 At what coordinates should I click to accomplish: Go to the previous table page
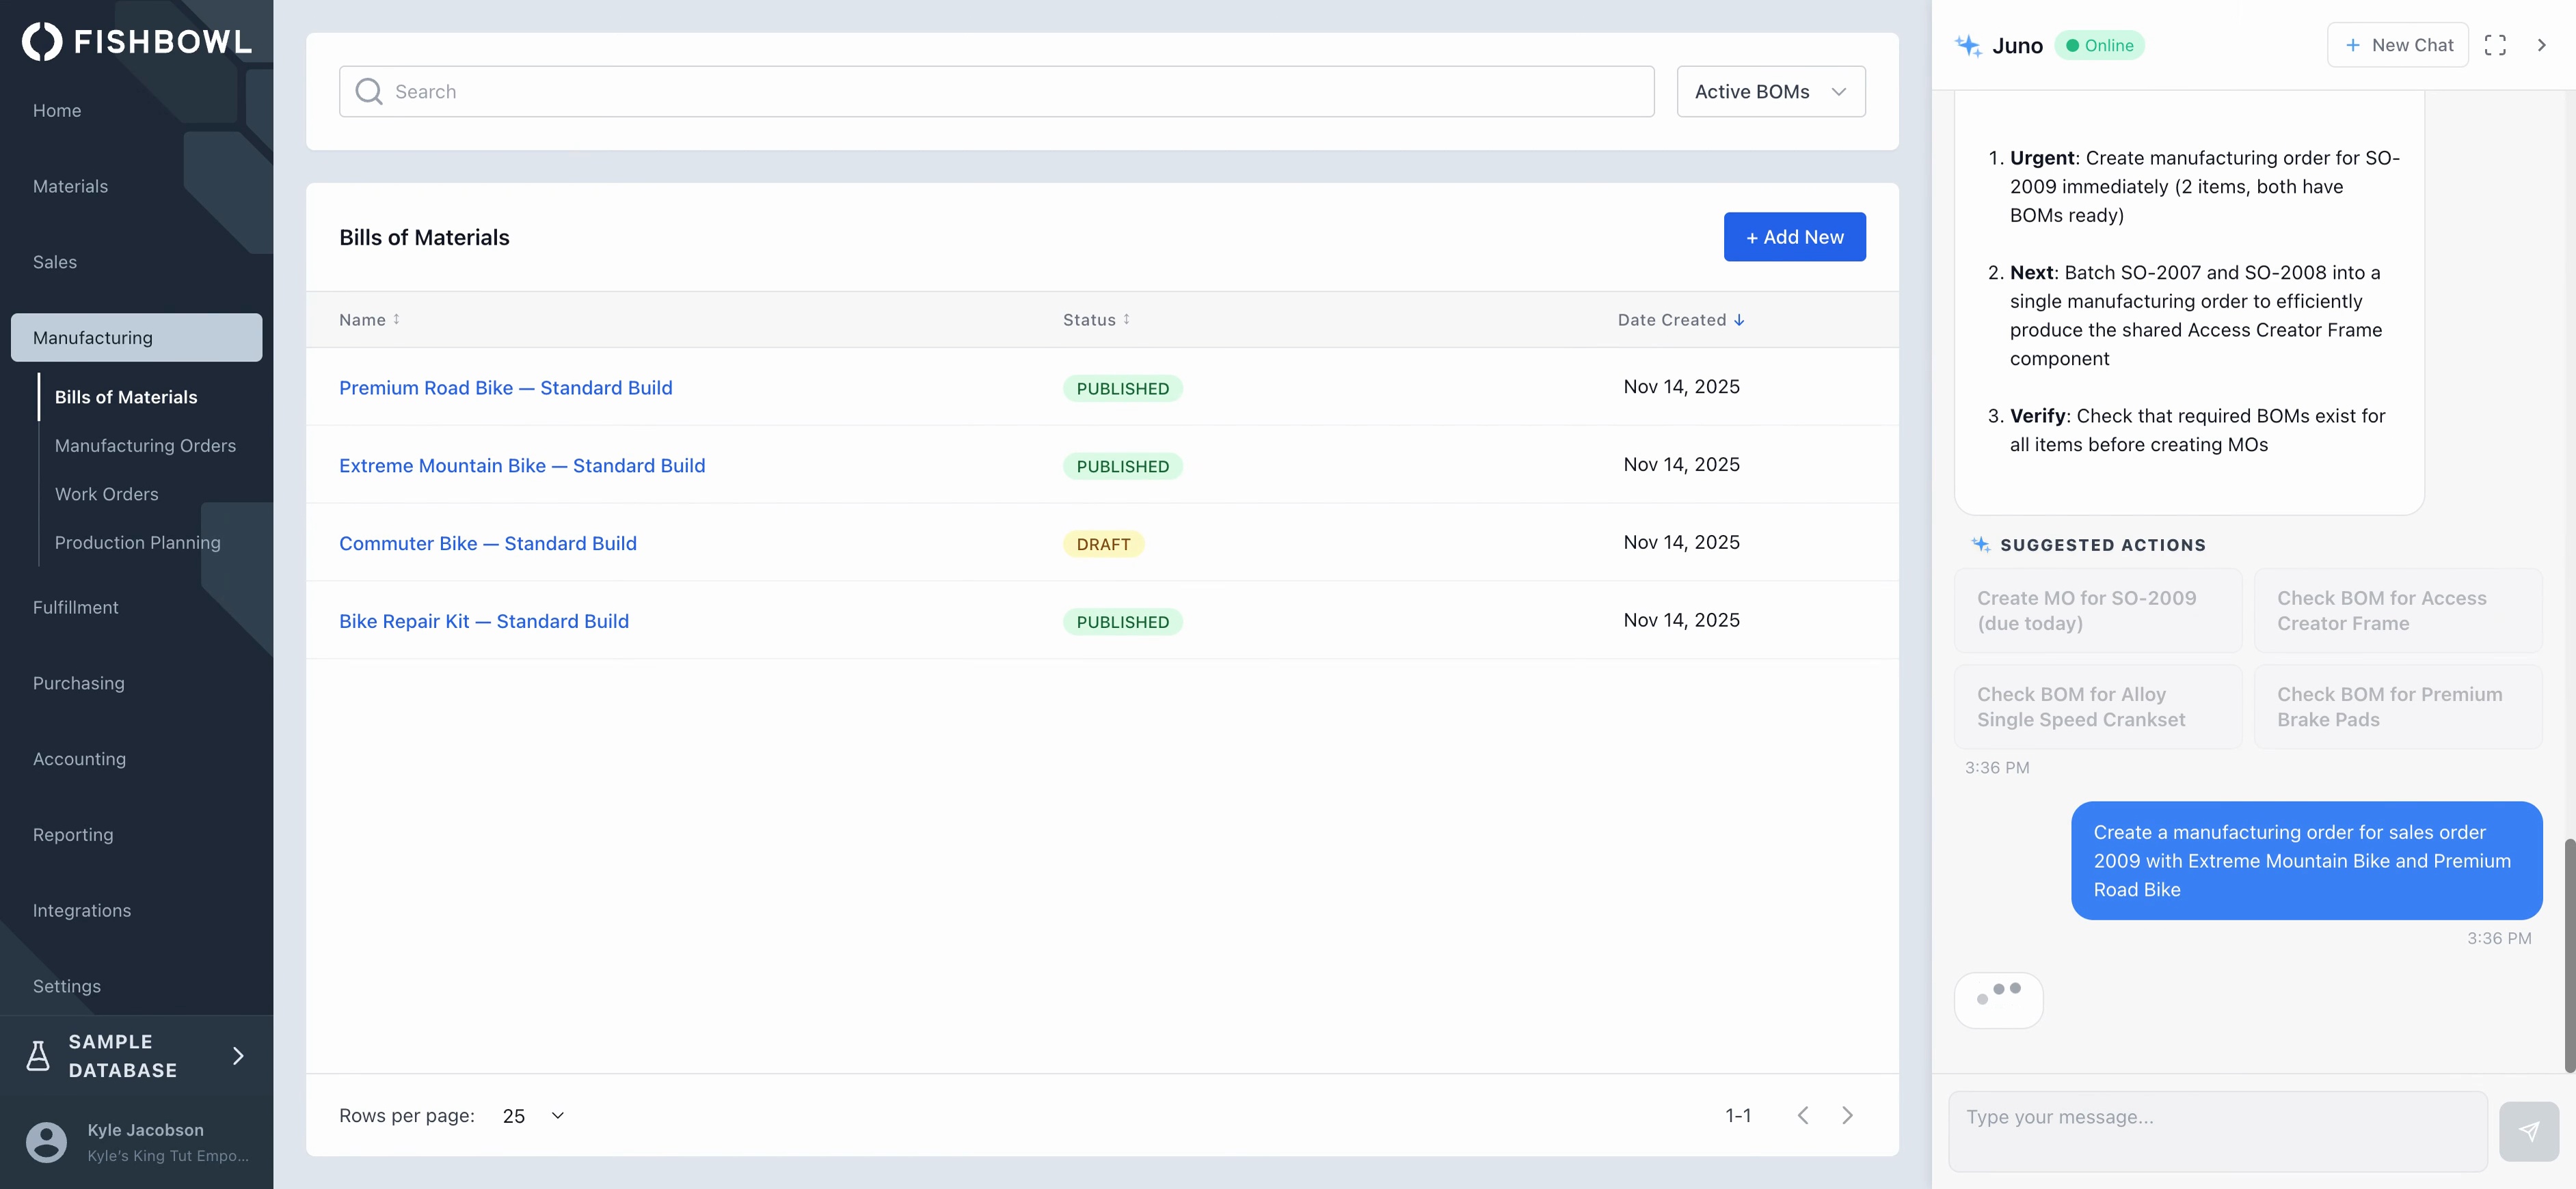click(1802, 1115)
